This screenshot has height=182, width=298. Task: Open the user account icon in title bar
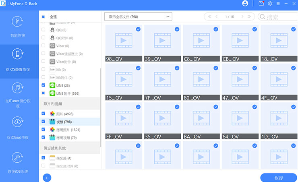(x=245, y=3)
